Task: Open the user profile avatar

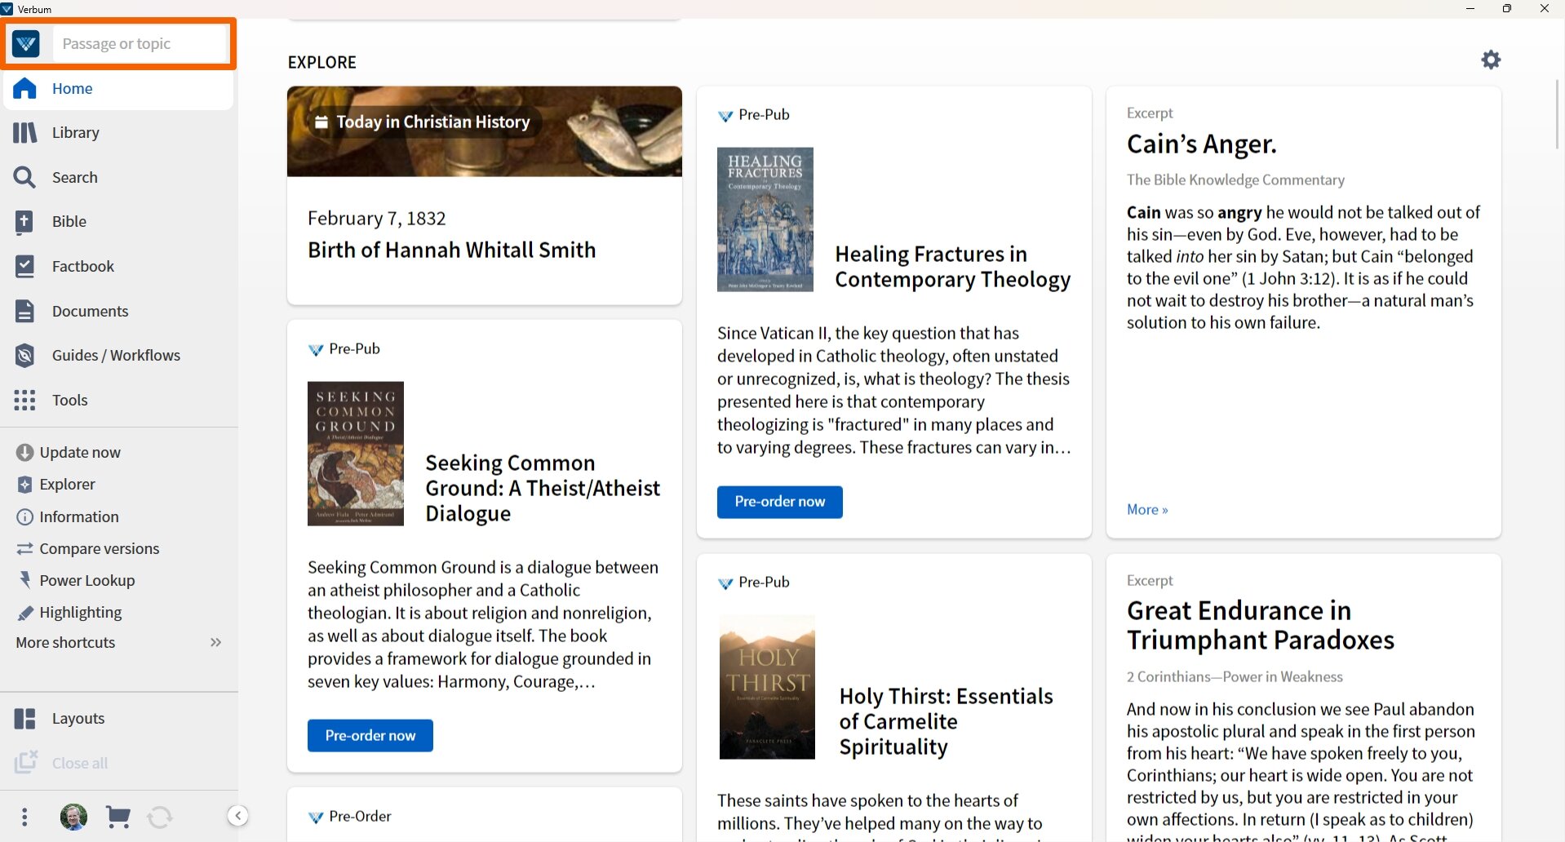Action: pyautogui.click(x=73, y=817)
